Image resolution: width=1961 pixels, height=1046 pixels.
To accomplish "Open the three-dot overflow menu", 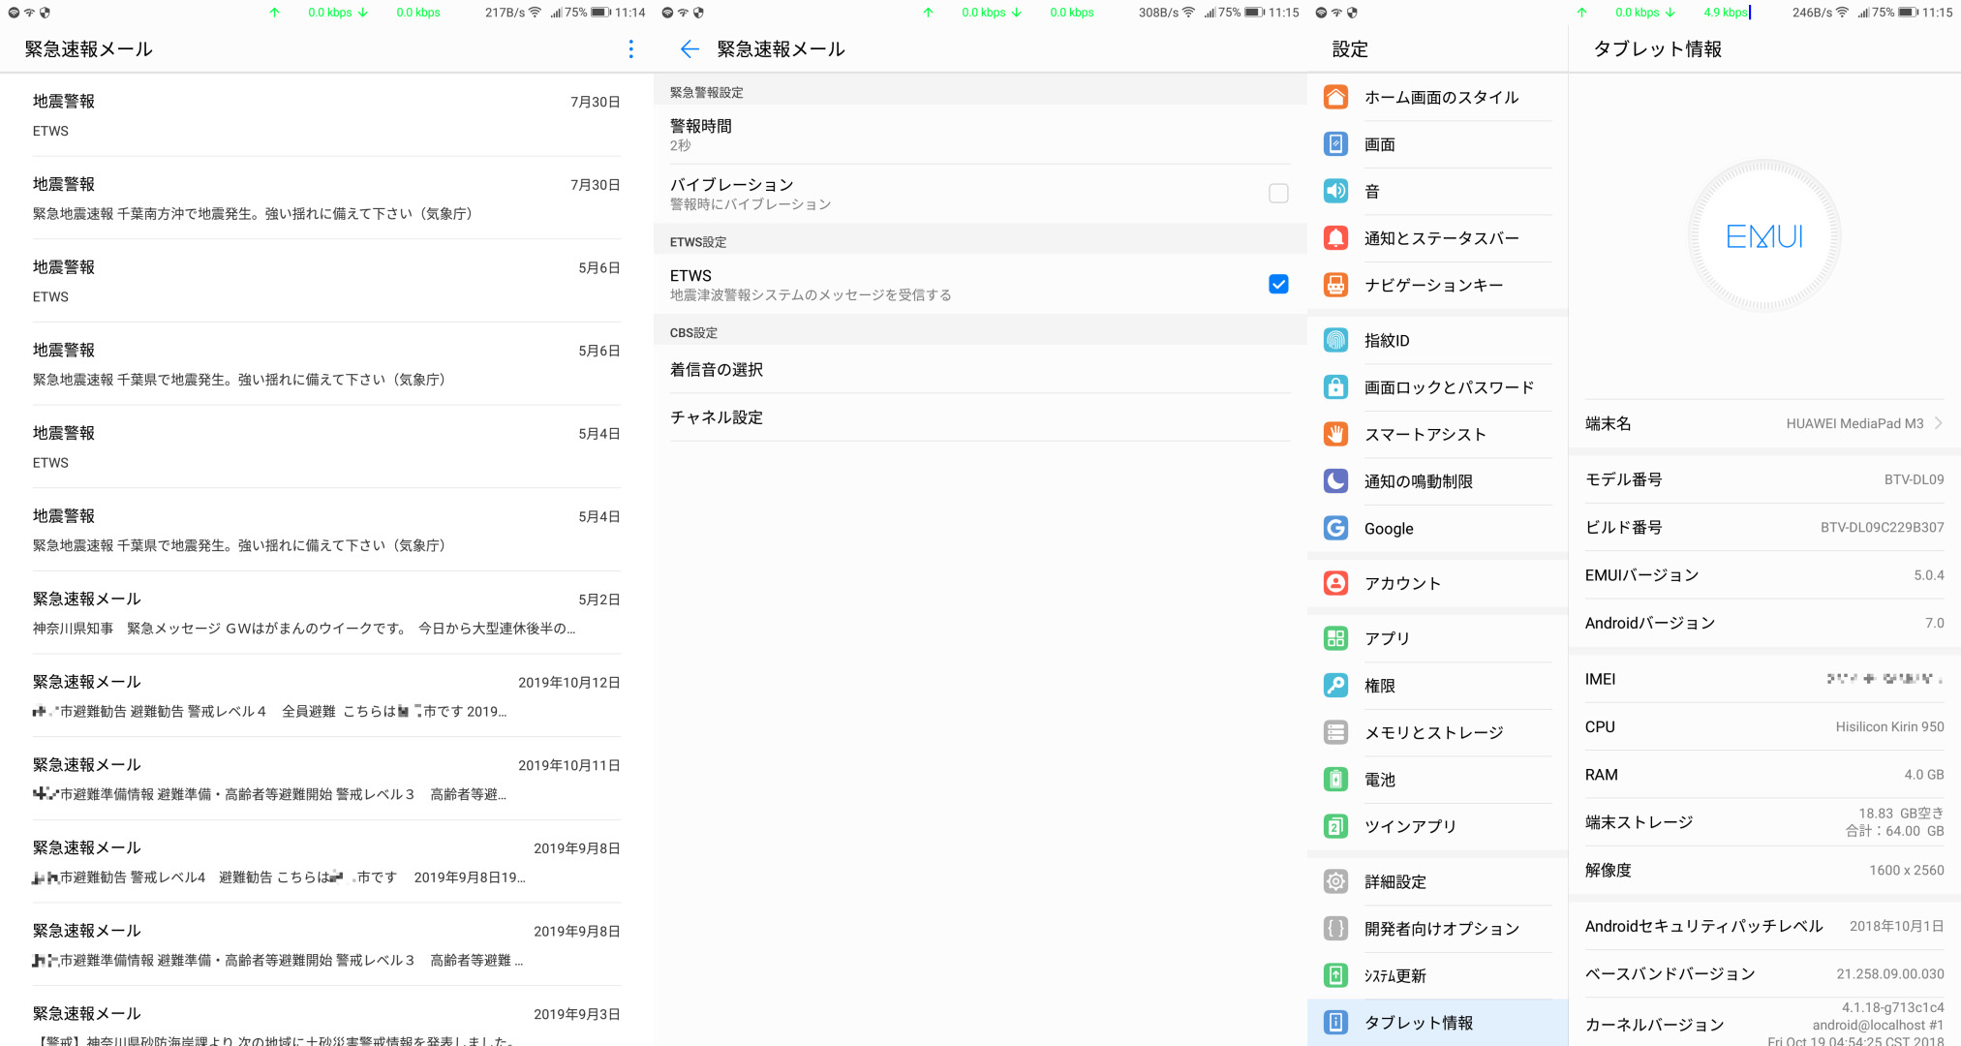I will (x=630, y=49).
